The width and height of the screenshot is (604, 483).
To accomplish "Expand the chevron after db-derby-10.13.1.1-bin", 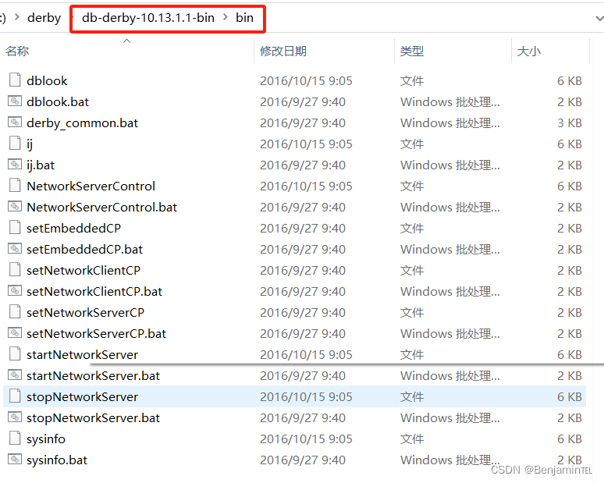I will pos(226,17).
